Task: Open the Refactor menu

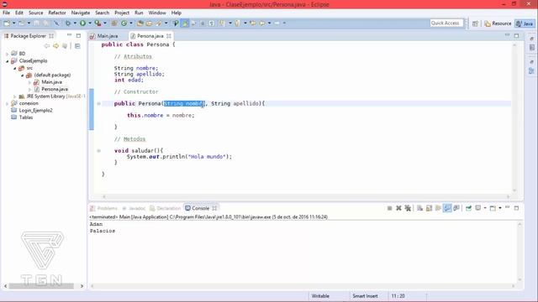Action: pos(57,13)
